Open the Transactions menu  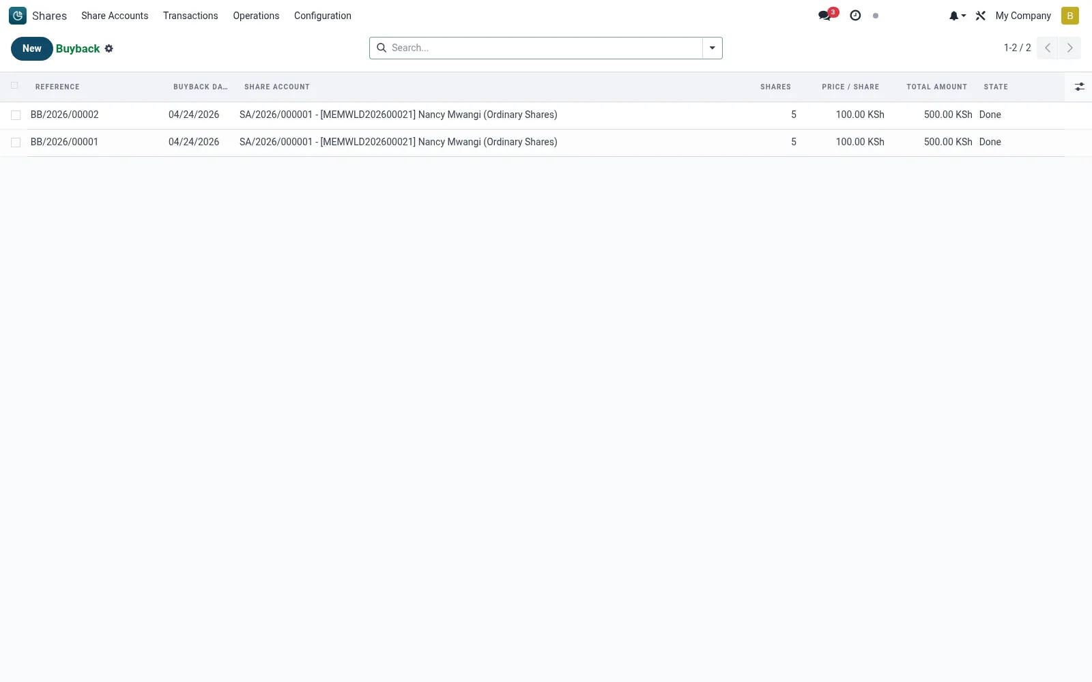click(x=190, y=16)
